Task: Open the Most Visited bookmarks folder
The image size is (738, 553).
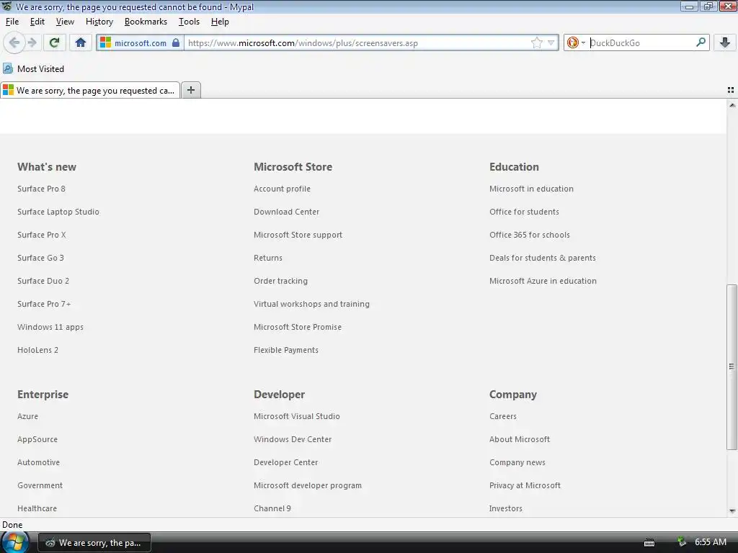Action: 33,68
